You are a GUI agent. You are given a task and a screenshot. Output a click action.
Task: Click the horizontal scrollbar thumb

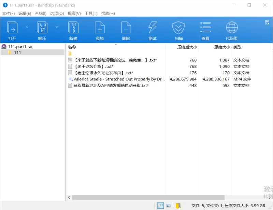[x=148, y=198]
